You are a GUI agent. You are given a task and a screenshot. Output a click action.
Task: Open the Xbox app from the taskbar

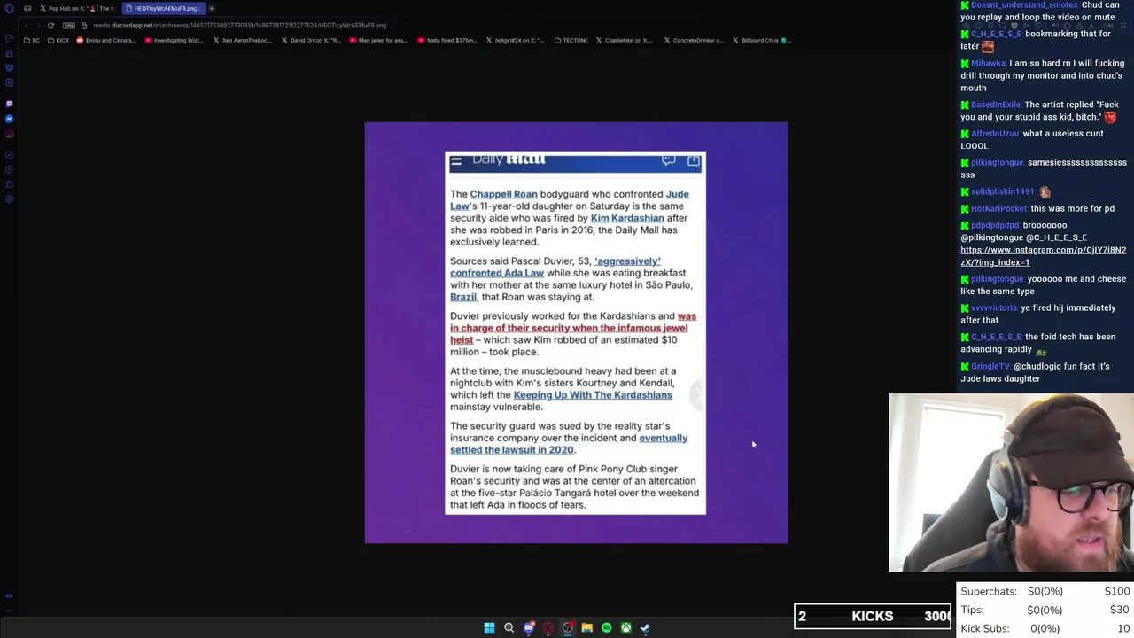click(625, 627)
